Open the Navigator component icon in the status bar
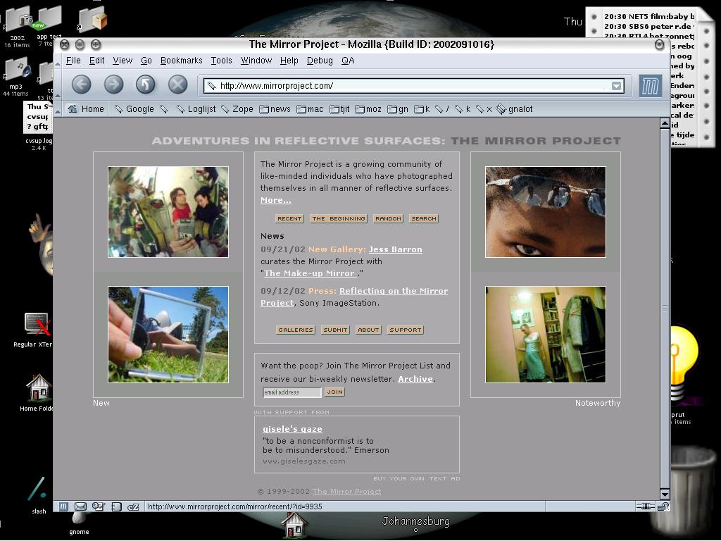Image resolution: width=721 pixels, height=541 pixels. pyautogui.click(x=63, y=506)
